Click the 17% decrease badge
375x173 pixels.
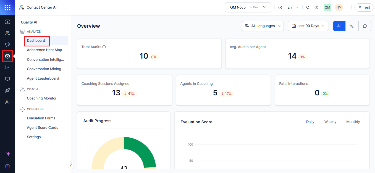[226, 94]
